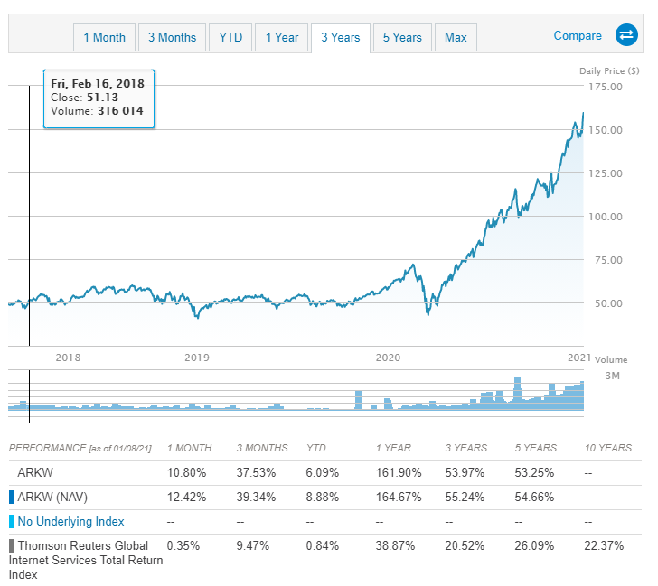Show the Max time range
The height and width of the screenshot is (586, 658).
tap(456, 38)
